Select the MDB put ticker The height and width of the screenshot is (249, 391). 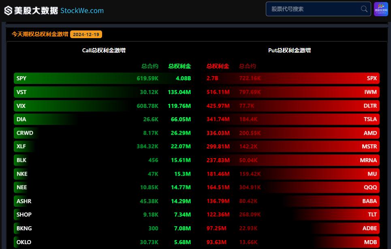[x=371, y=242]
